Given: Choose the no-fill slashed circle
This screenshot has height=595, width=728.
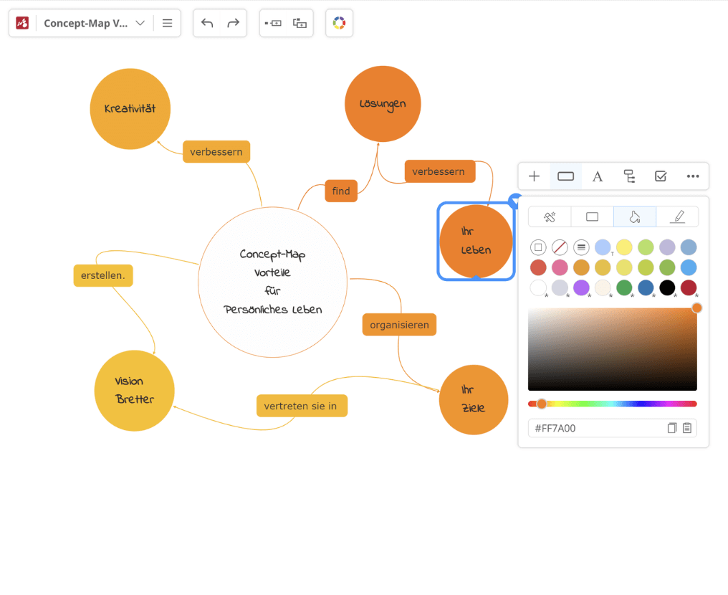Looking at the screenshot, I should pyautogui.click(x=560, y=247).
